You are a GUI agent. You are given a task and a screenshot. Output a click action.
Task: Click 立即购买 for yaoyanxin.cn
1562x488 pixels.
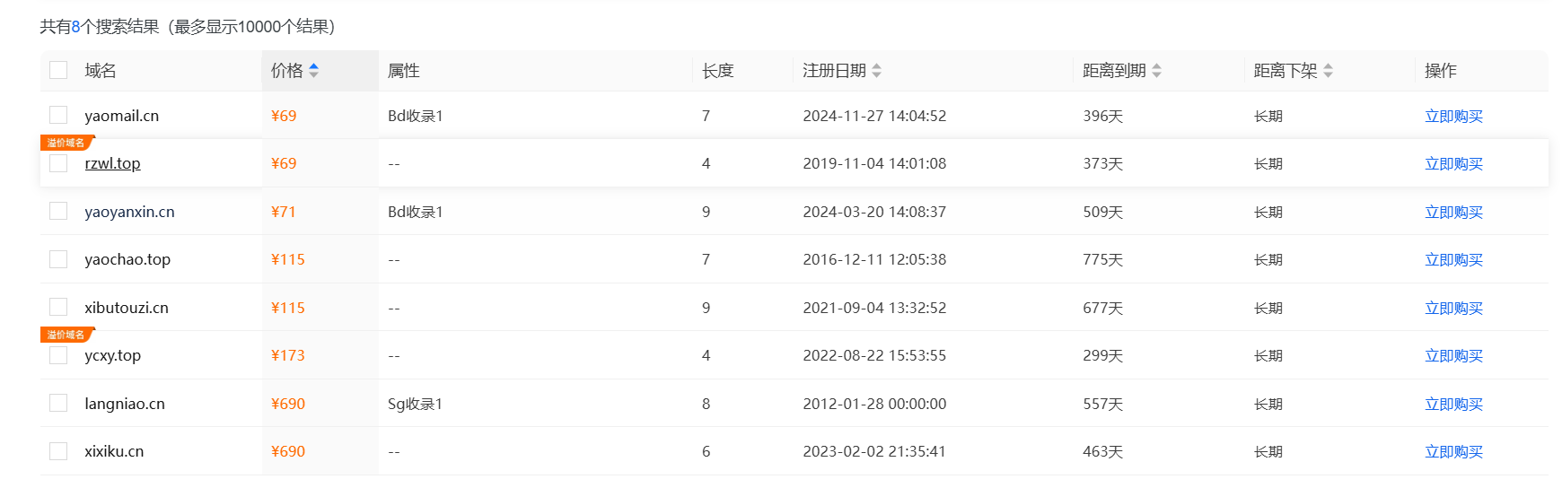coord(1453,212)
